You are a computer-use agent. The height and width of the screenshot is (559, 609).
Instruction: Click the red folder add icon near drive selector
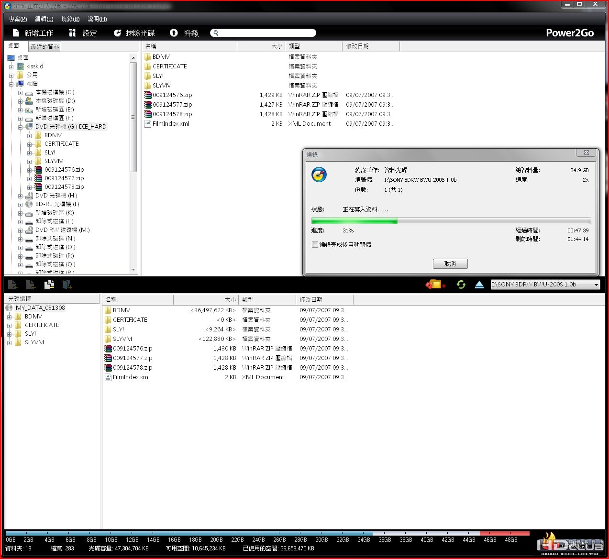click(436, 285)
